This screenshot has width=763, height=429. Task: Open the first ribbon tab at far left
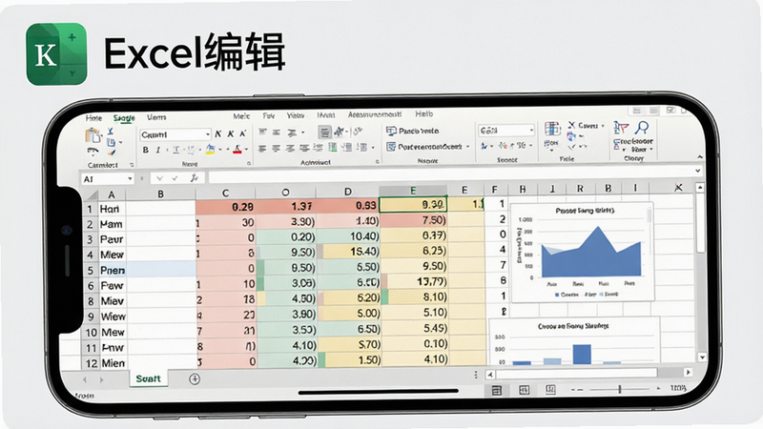coord(93,117)
